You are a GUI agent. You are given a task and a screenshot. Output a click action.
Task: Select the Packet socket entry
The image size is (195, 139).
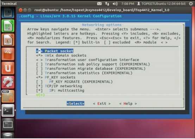point(59,51)
